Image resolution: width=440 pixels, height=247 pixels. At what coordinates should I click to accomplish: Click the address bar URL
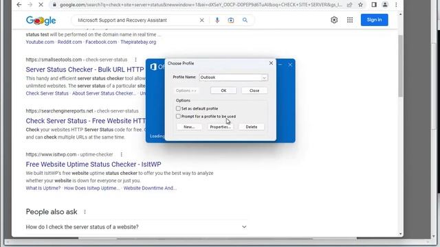[x=201, y=5]
